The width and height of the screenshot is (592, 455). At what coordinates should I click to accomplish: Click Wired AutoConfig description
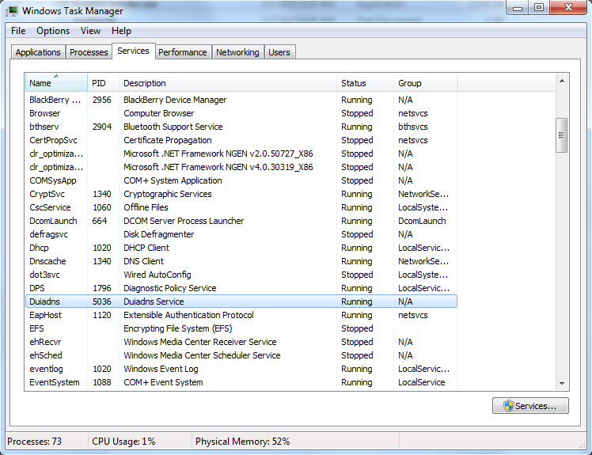157,275
